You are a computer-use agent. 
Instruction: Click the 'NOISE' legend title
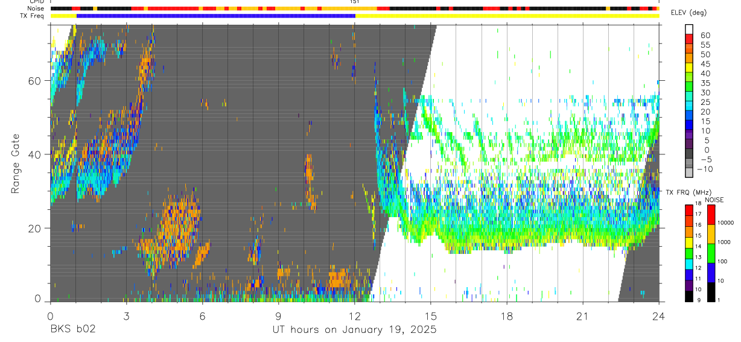714,200
